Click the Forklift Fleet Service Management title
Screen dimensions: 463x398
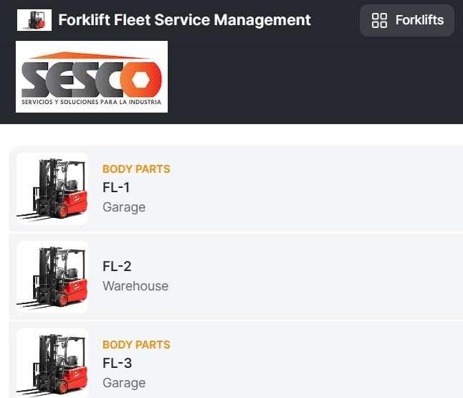(185, 20)
